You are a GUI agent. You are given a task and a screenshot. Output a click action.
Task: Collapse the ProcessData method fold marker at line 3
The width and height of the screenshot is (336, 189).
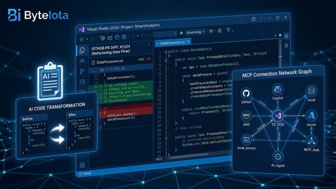pos(166,60)
